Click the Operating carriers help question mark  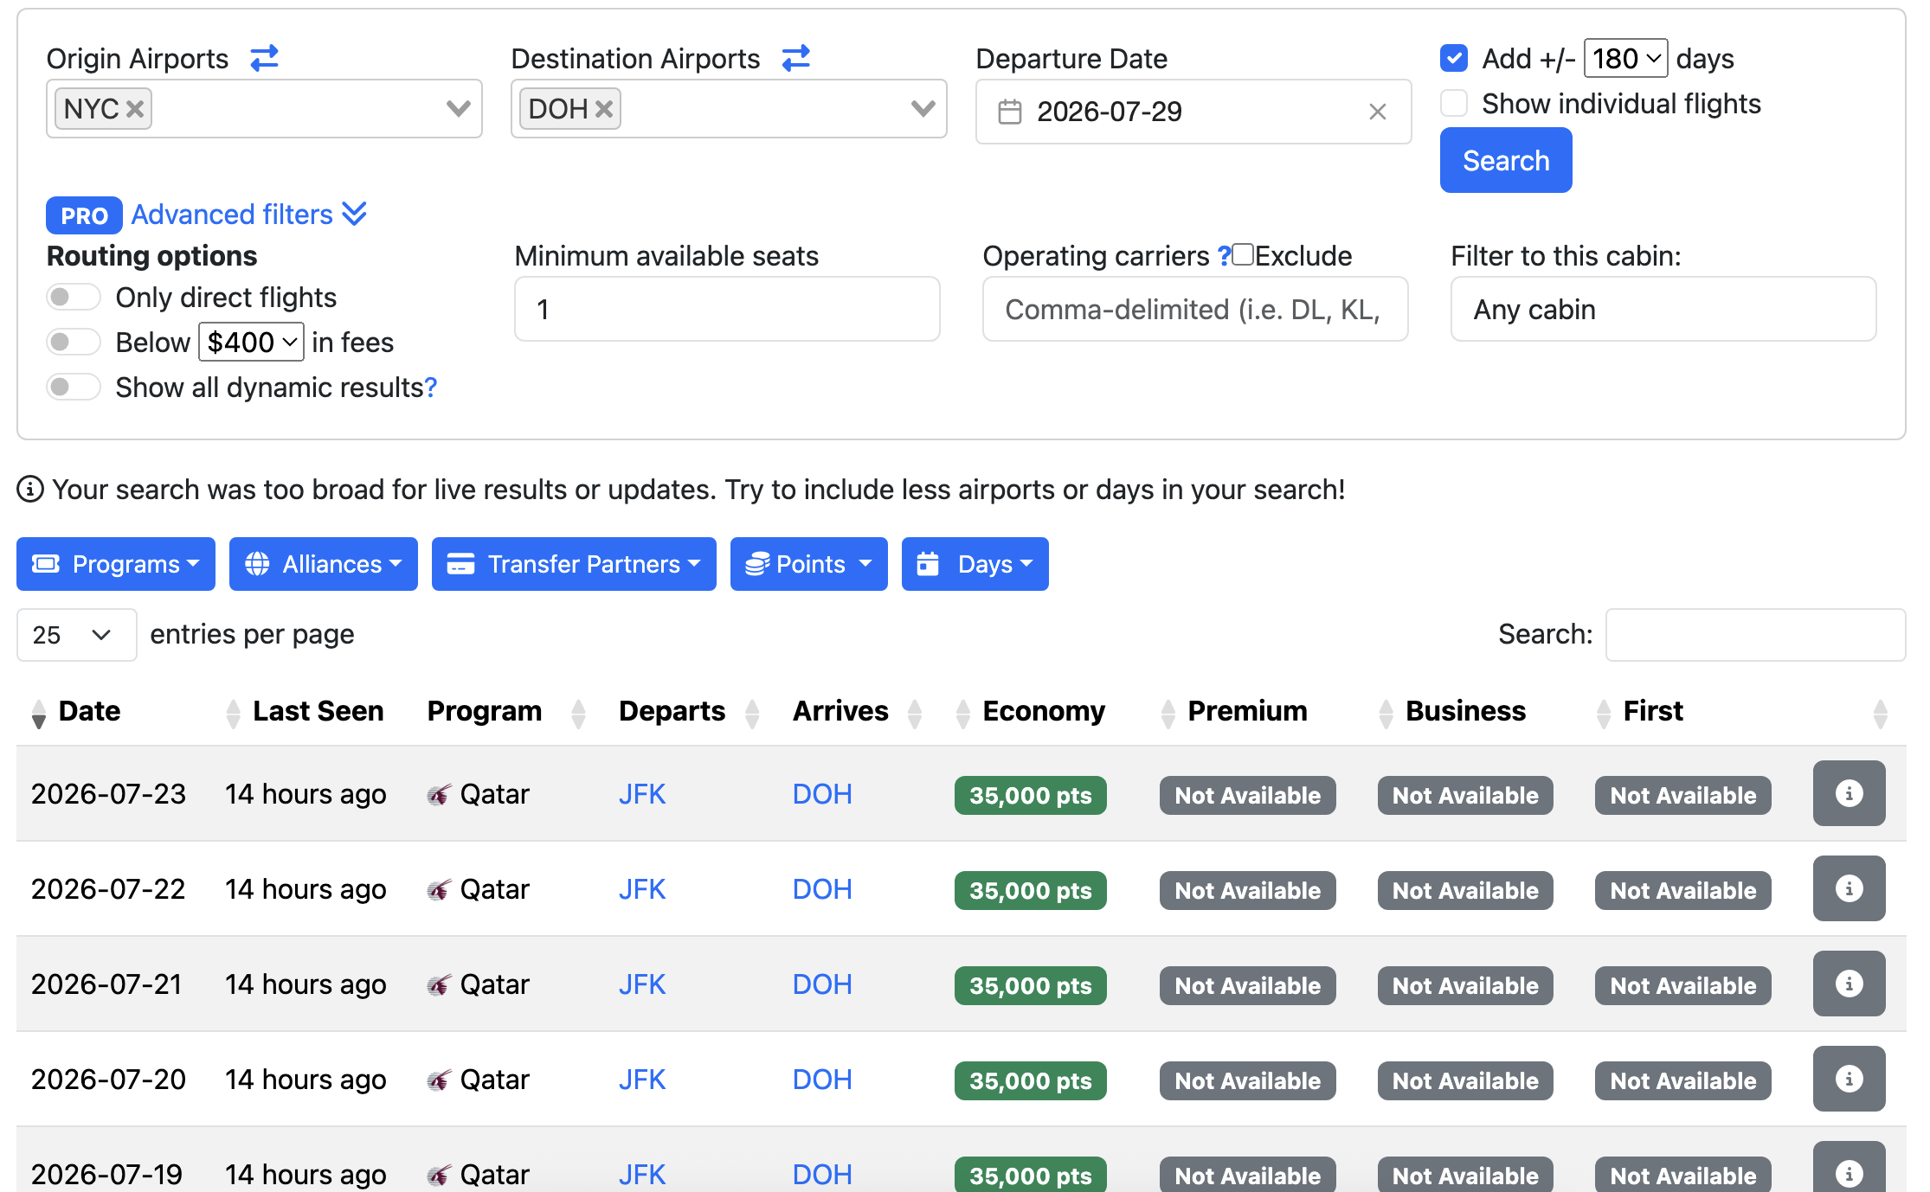(1224, 256)
